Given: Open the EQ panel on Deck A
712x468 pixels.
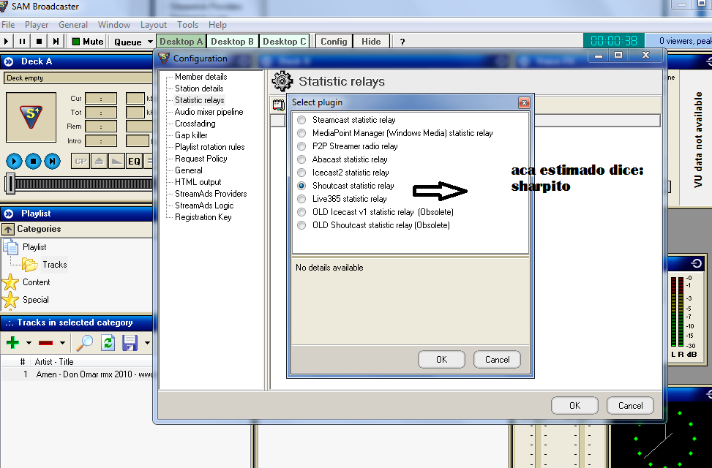Looking at the screenshot, I should [133, 161].
